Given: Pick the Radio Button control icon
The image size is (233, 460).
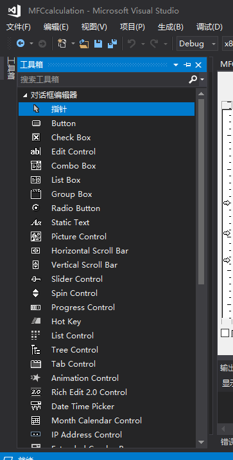Looking at the screenshot, I should tap(36, 208).
